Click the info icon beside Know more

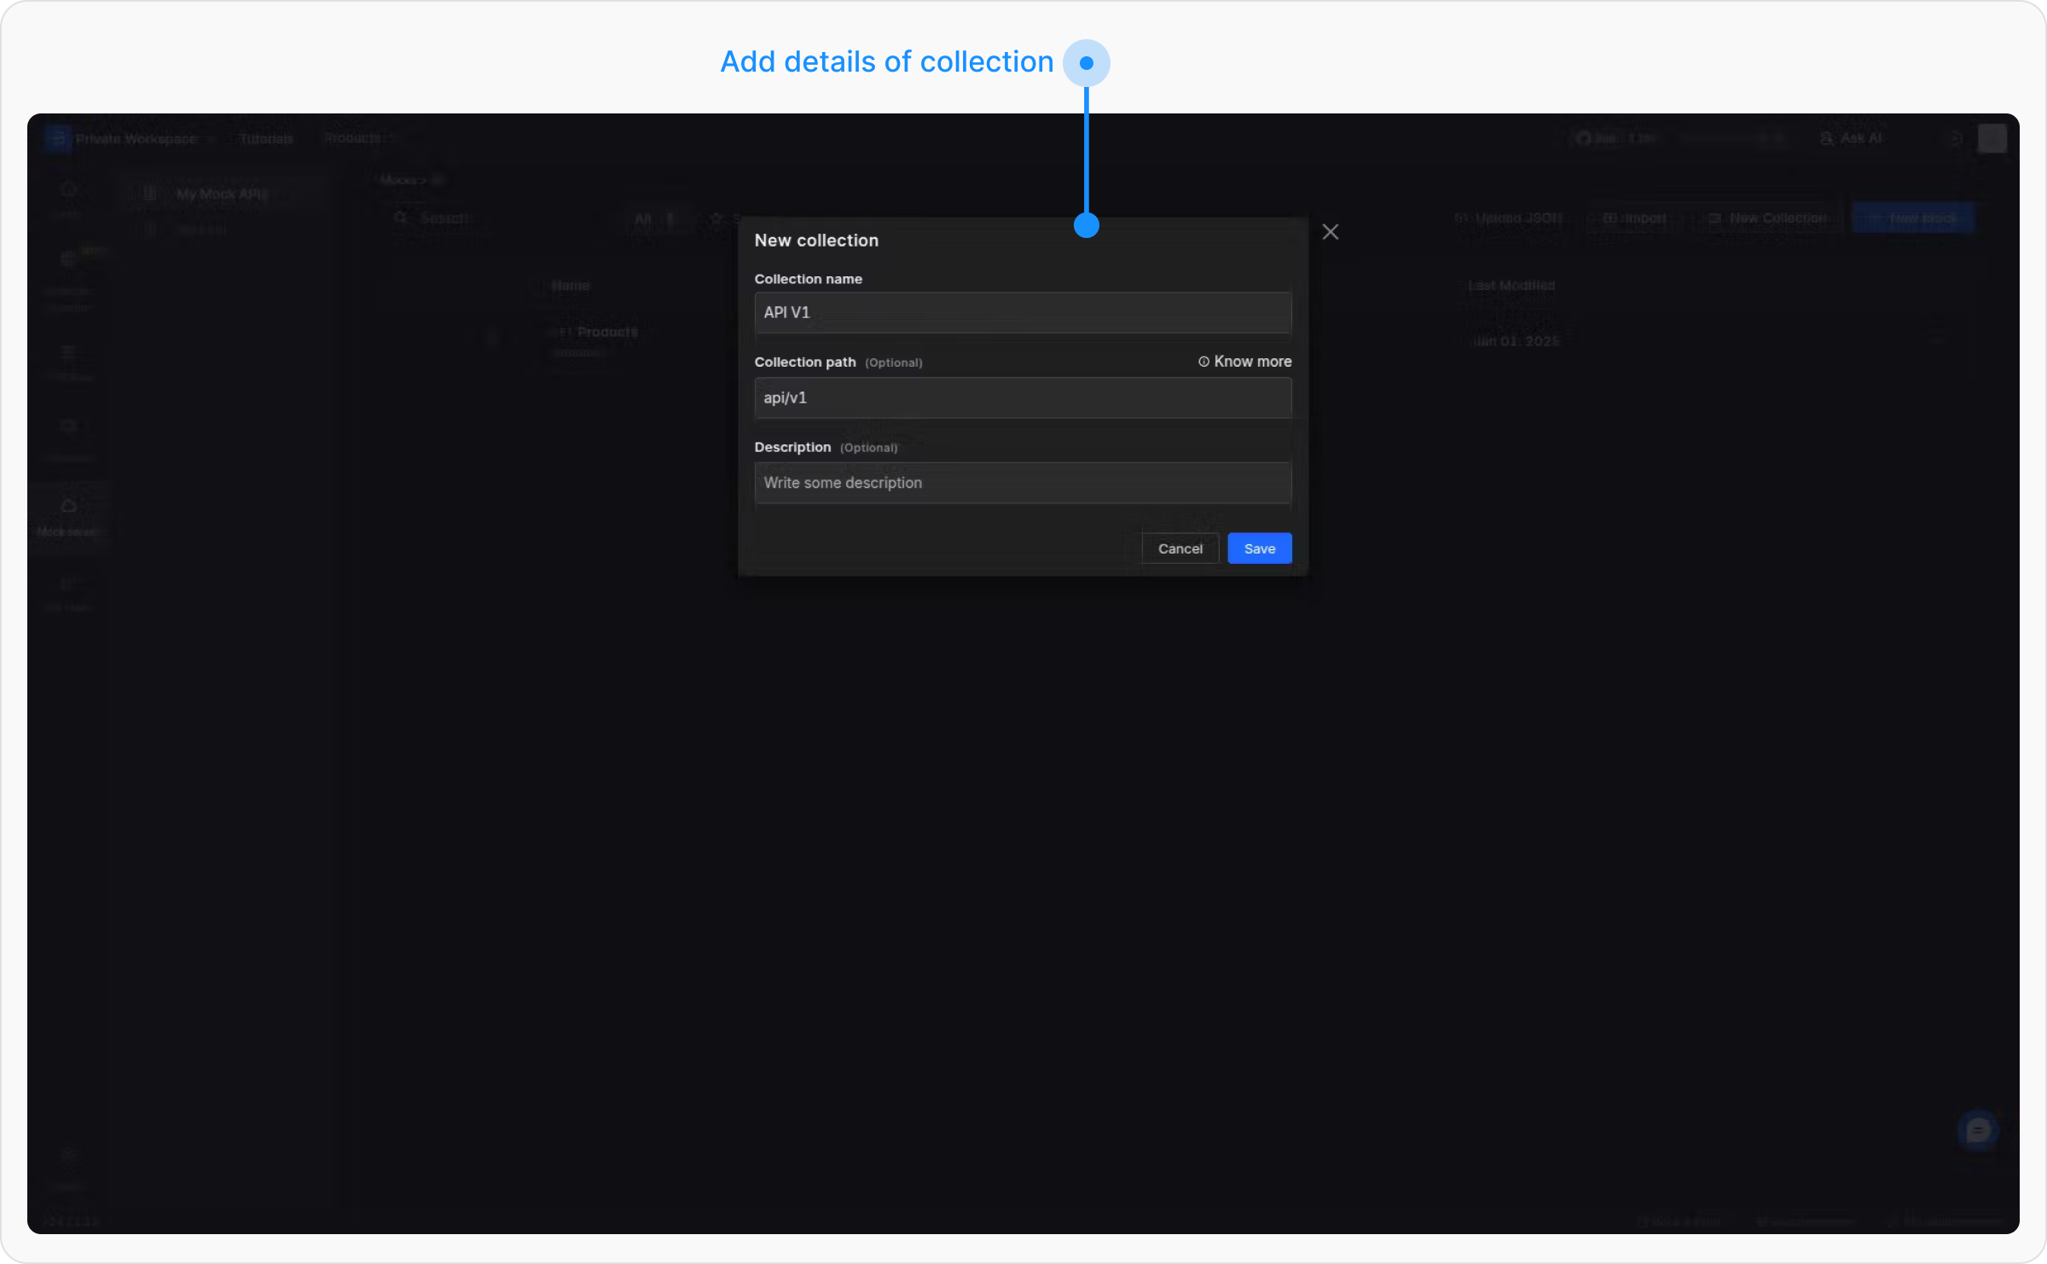point(1203,362)
